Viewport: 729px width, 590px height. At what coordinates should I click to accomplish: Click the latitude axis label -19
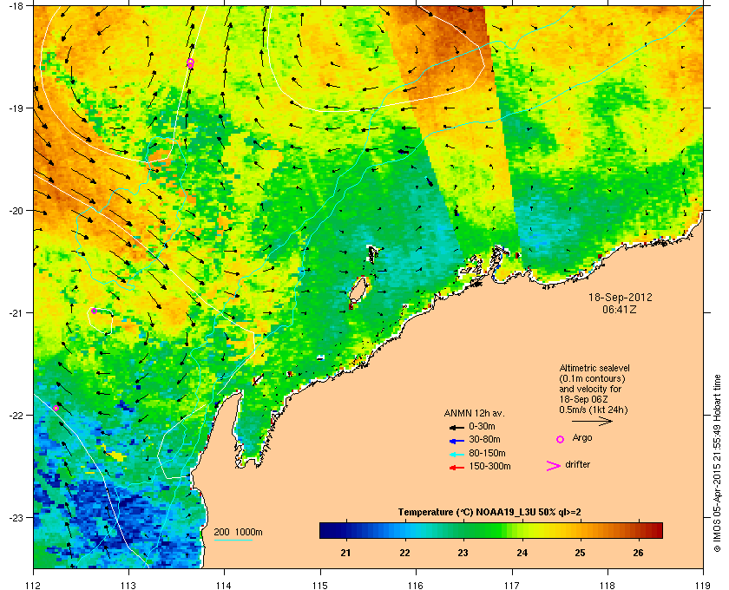tap(16, 108)
